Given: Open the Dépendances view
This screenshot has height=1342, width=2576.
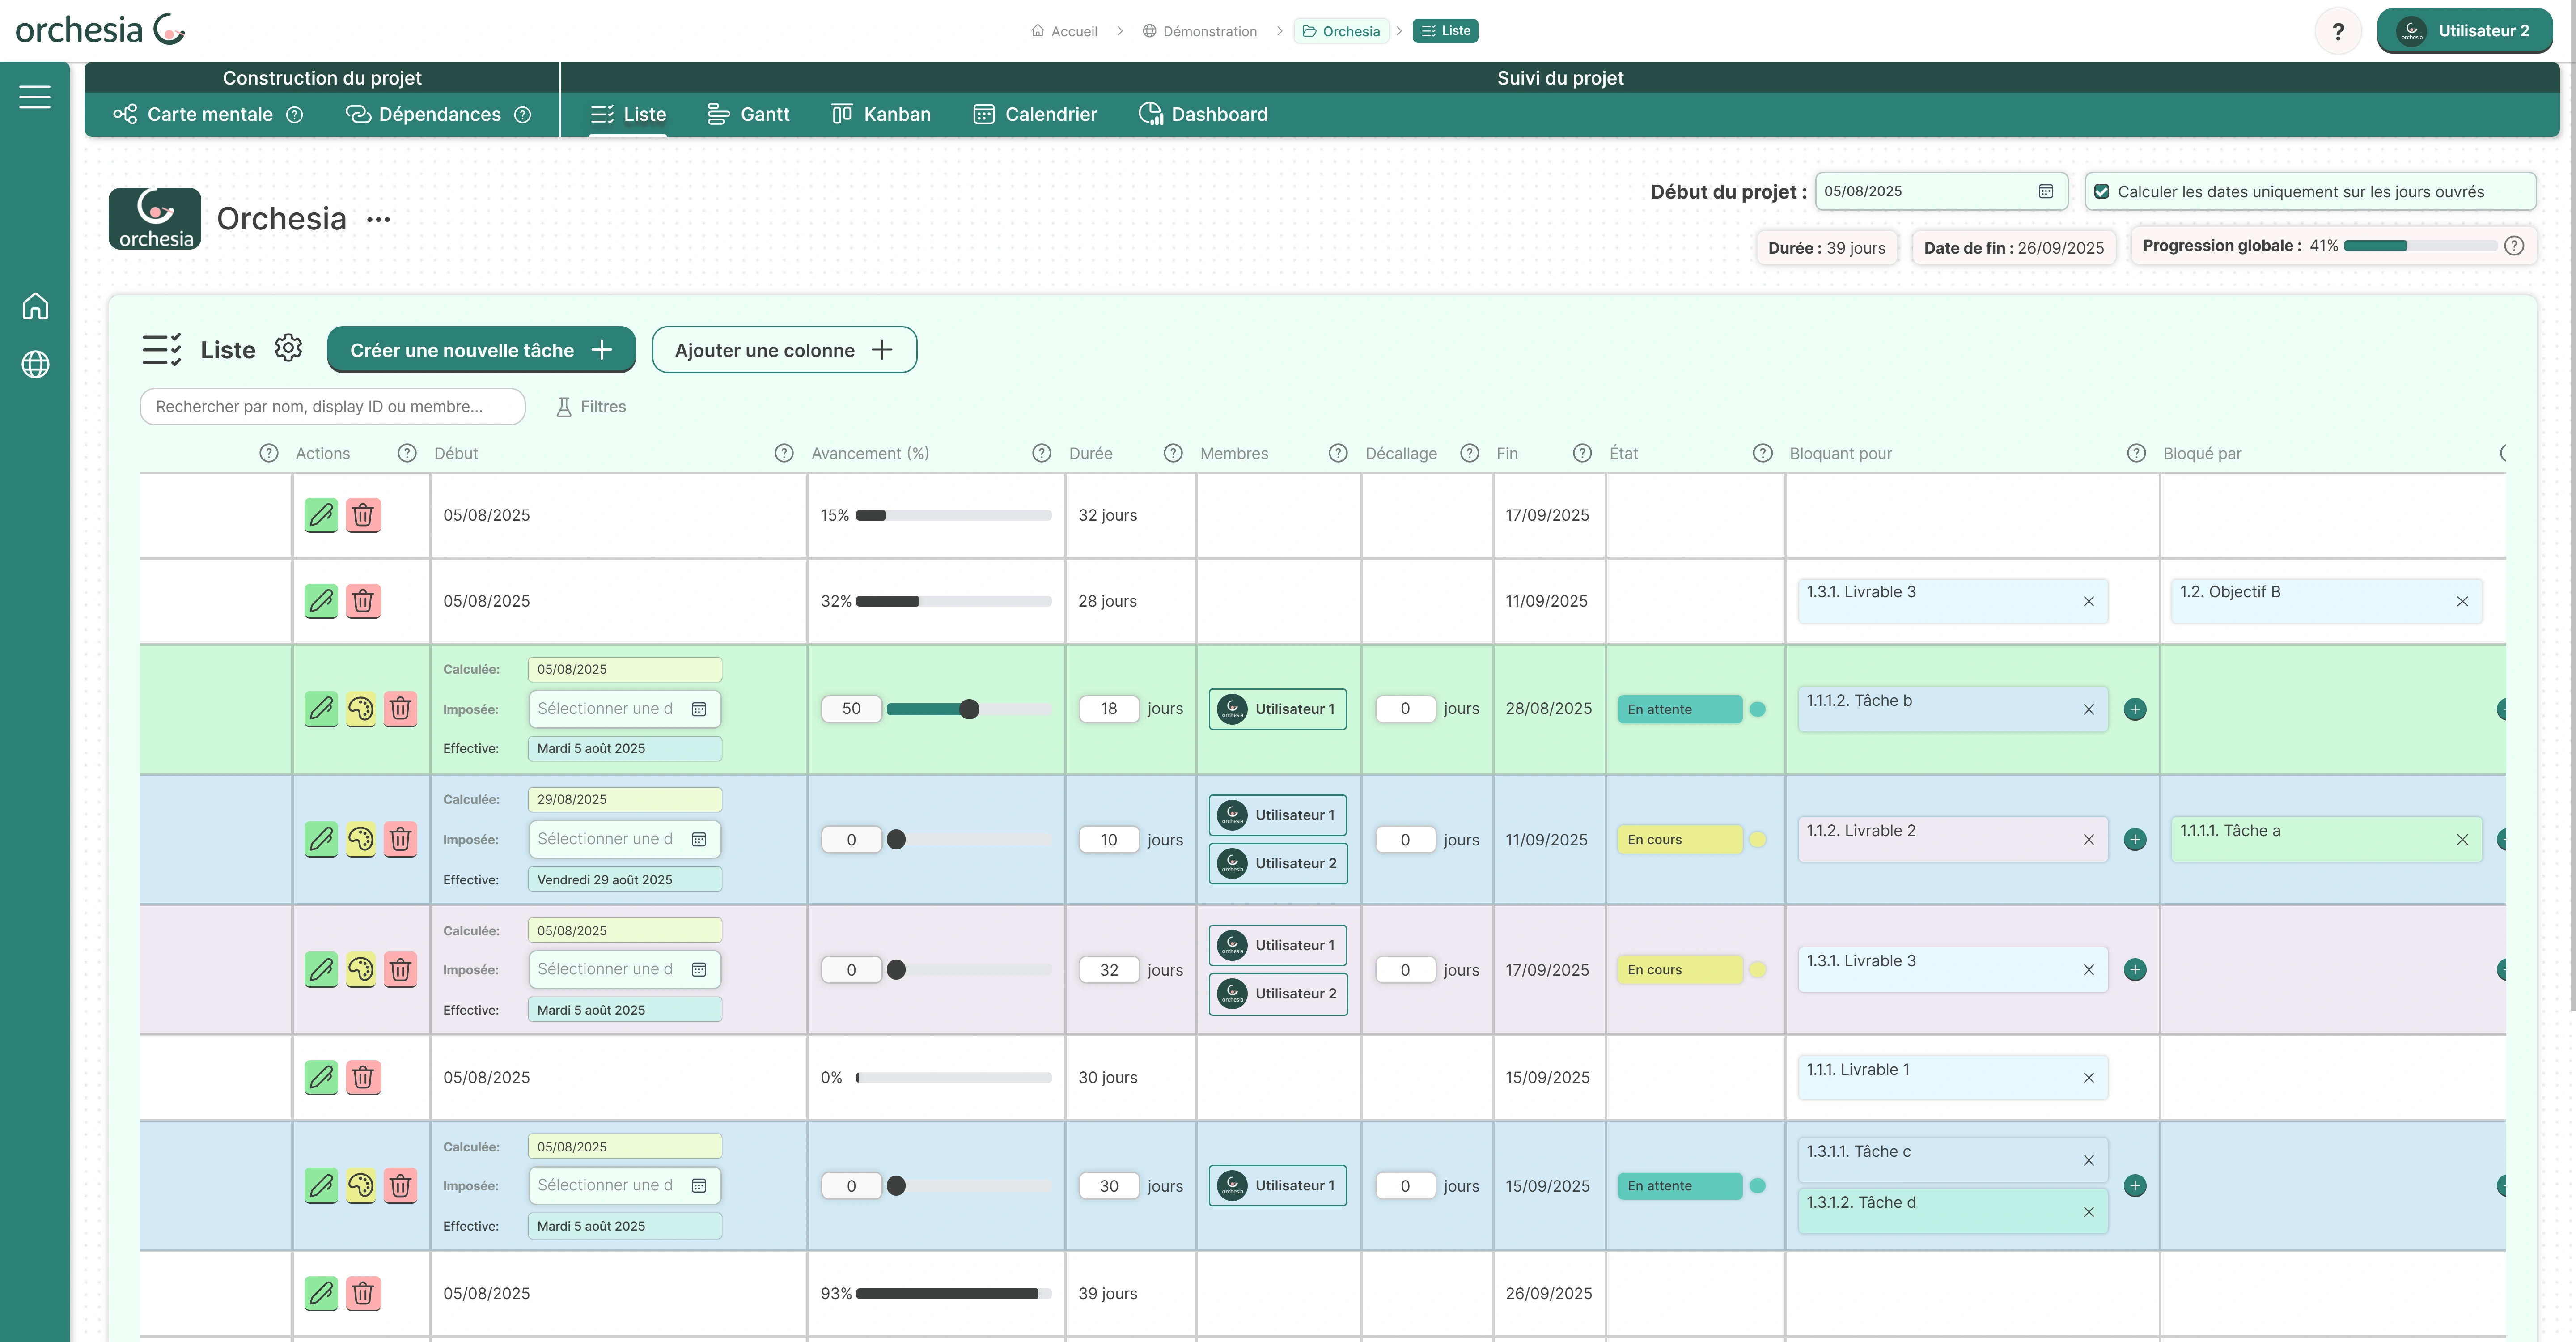Looking at the screenshot, I should point(423,114).
